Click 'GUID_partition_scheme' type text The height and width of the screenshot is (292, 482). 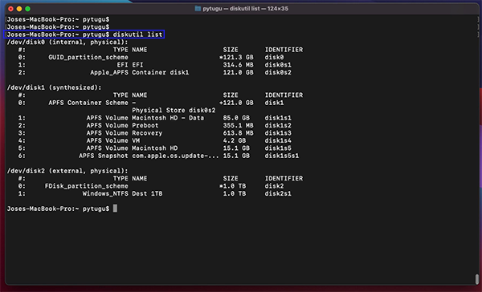pos(88,57)
